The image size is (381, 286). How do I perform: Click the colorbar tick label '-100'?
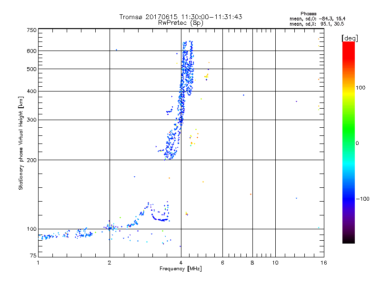(362, 199)
